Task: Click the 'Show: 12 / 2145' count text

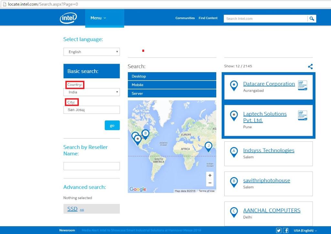Action: pyautogui.click(x=238, y=66)
